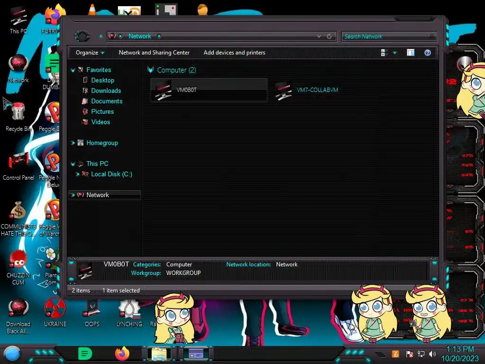Click the Network breadcrumb in address bar
Image resolution: width=485 pixels, height=364 pixels.
pos(140,36)
